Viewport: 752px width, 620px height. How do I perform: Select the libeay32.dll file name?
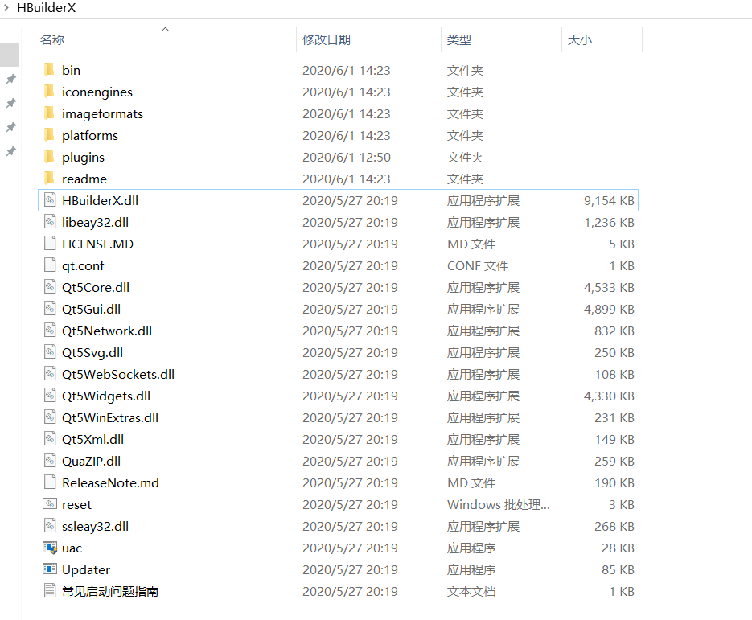95,222
